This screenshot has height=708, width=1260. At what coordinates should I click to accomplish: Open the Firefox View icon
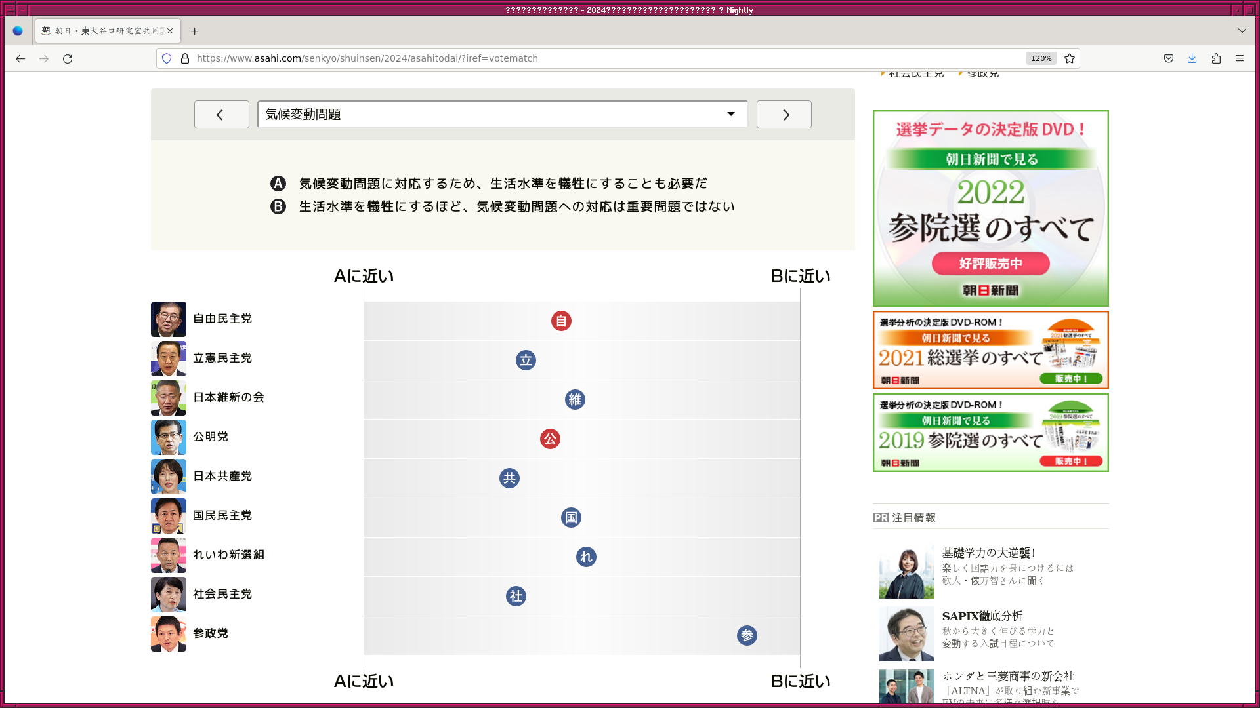[18, 31]
